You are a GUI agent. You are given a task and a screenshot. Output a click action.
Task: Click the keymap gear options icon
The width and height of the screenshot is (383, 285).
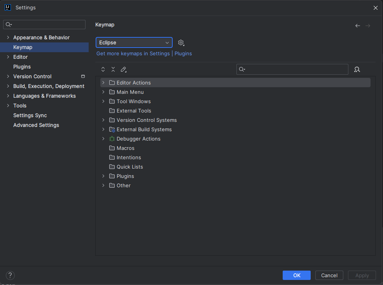(181, 42)
